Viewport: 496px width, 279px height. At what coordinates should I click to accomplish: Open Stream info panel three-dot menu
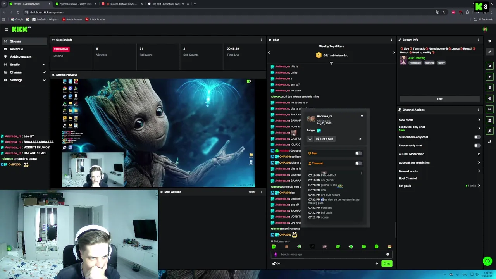(x=478, y=40)
